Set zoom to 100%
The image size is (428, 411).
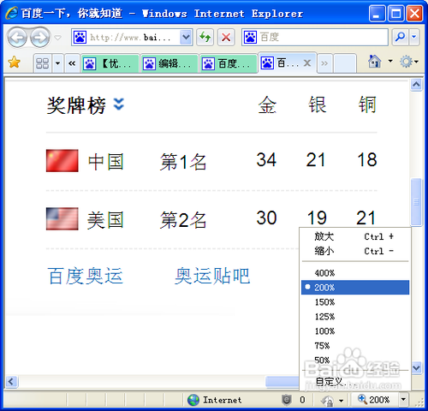click(355, 331)
